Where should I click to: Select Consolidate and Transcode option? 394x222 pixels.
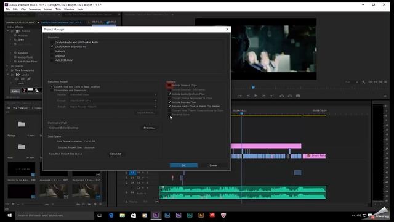click(x=52, y=91)
